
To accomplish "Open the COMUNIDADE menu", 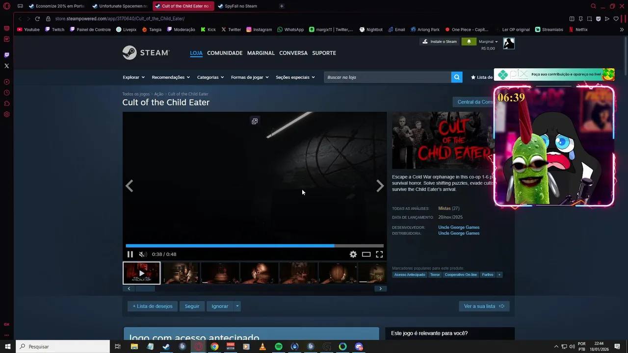I will pyautogui.click(x=225, y=53).
